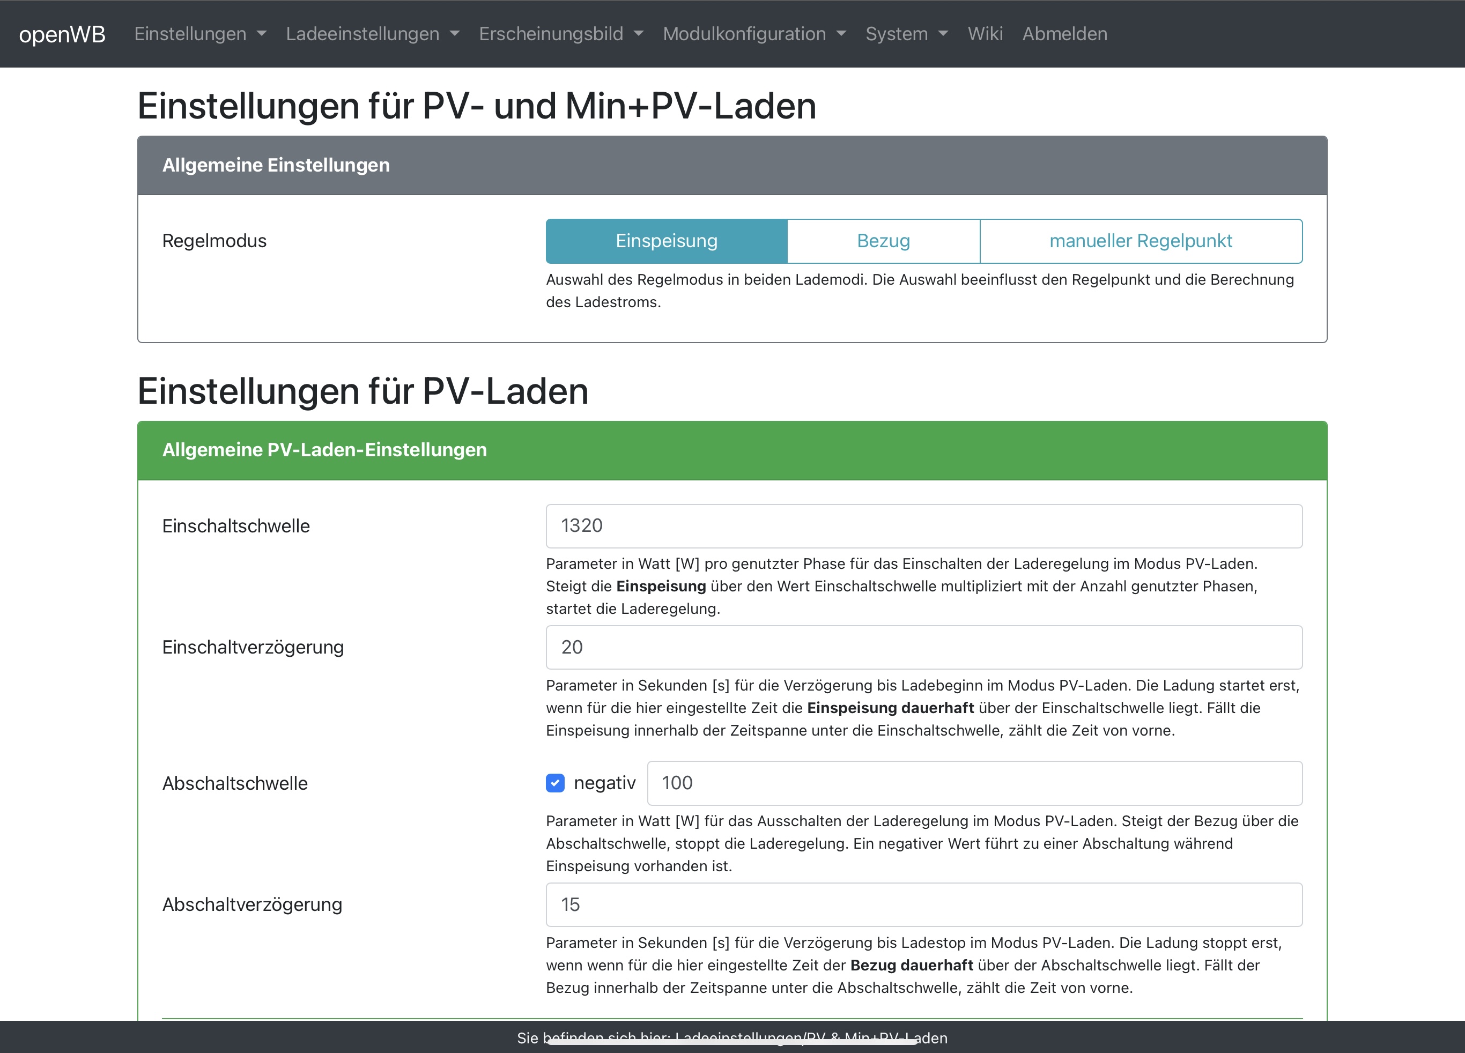Expand the Erscheinungsbild dropdown

tap(561, 34)
